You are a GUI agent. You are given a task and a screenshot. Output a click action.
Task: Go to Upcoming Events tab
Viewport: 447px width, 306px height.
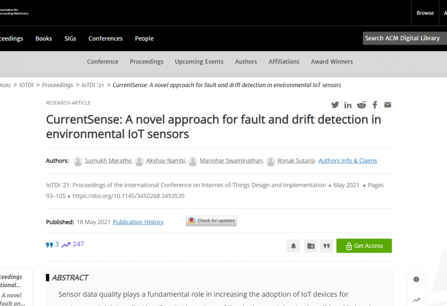pyautogui.click(x=199, y=62)
